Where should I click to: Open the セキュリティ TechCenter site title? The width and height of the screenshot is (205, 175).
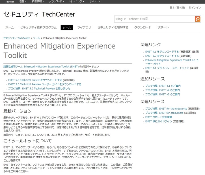click(39, 14)
